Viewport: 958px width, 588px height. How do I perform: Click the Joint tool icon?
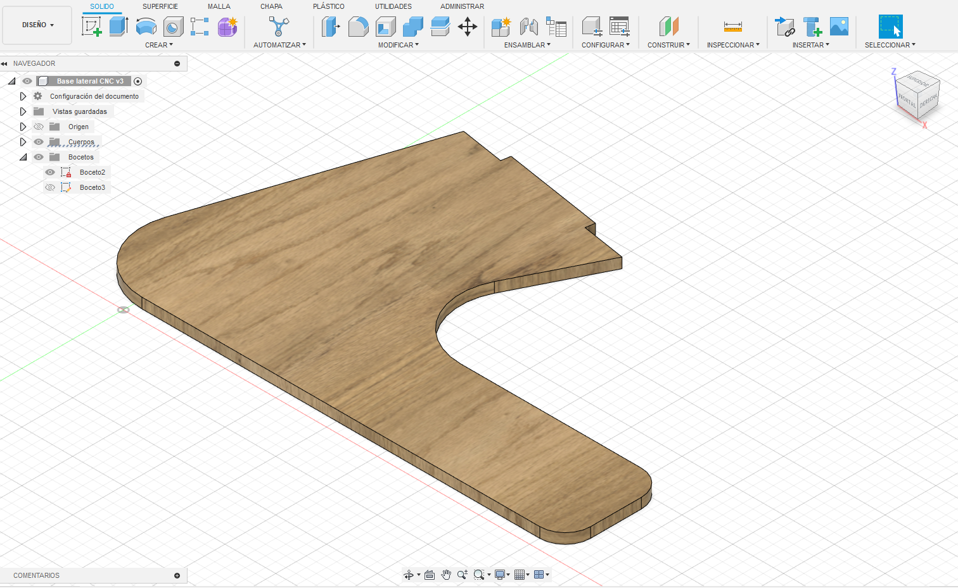point(528,27)
